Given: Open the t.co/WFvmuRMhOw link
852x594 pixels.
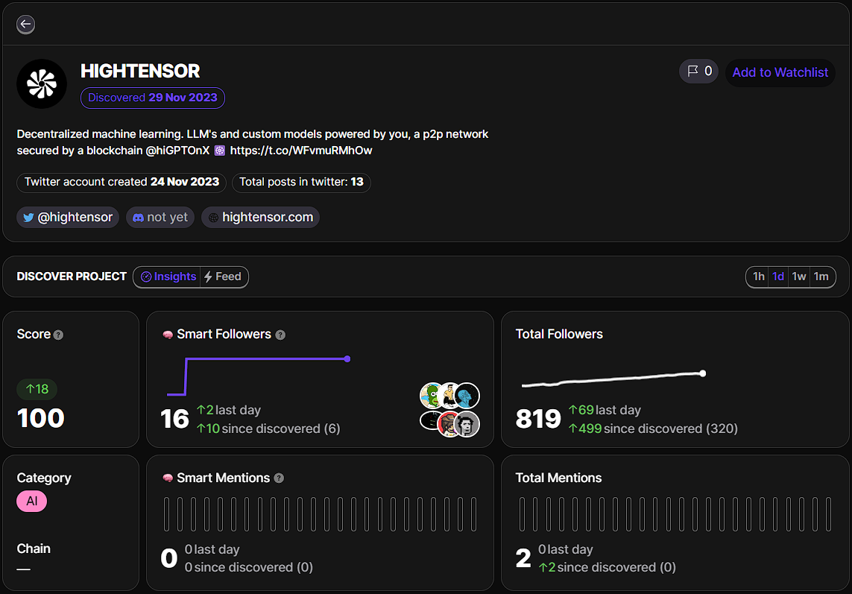Looking at the screenshot, I should coord(301,151).
